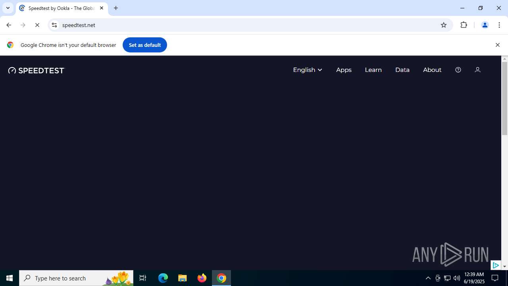
Task: Select the Speedtest by Ookla tab
Action: click(x=62, y=8)
